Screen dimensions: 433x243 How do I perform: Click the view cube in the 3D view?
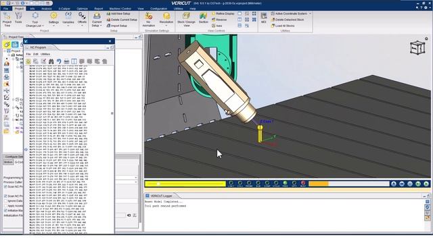point(417,47)
